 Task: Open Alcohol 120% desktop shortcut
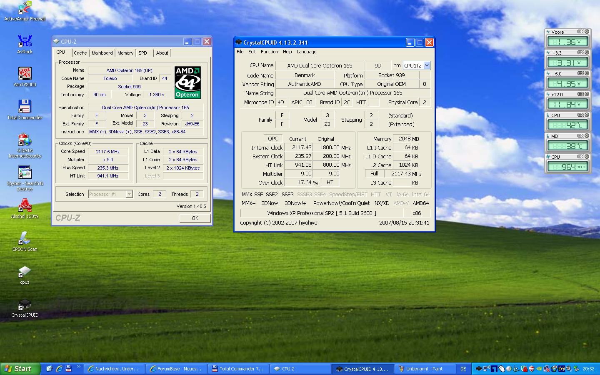25,209
